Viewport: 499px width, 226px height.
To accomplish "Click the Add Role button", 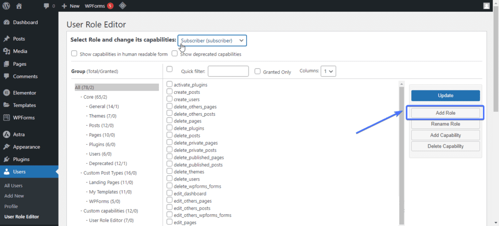I will tap(445, 113).
